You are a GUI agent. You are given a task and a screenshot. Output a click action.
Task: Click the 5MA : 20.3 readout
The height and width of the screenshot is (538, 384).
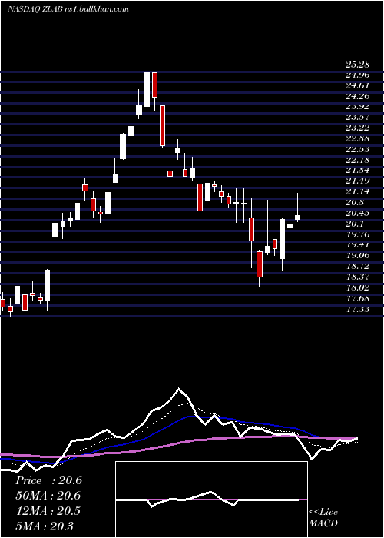pos(44,526)
